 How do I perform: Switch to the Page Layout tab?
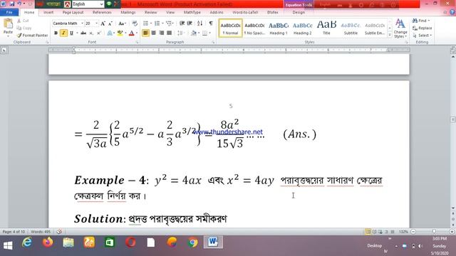(x=73, y=13)
